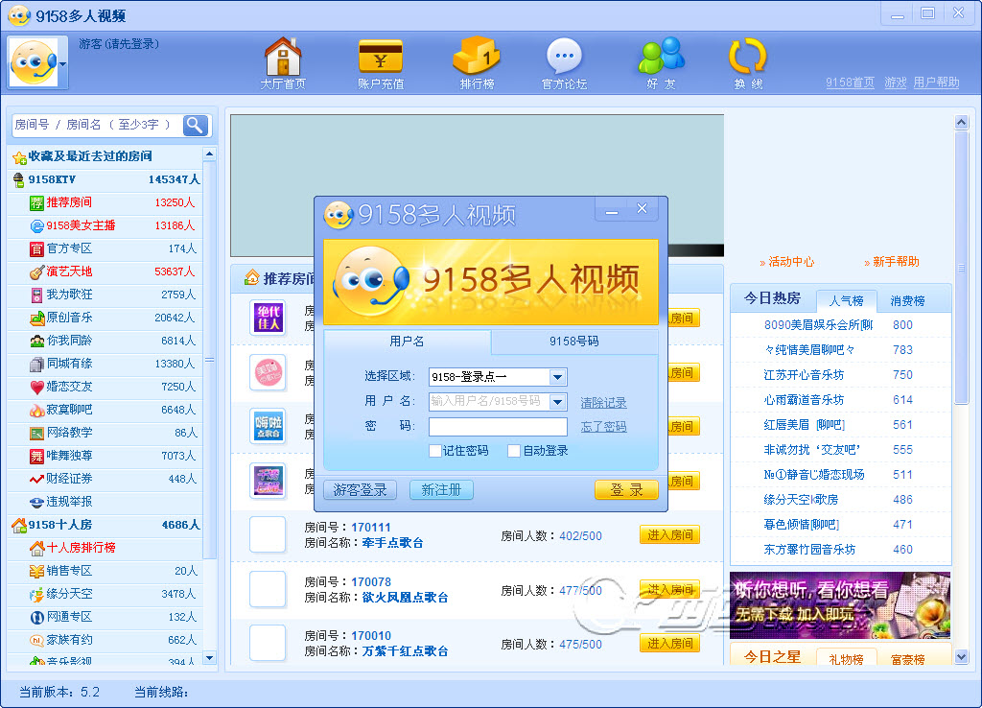
Task: Click the 登录 button
Action: tap(626, 490)
